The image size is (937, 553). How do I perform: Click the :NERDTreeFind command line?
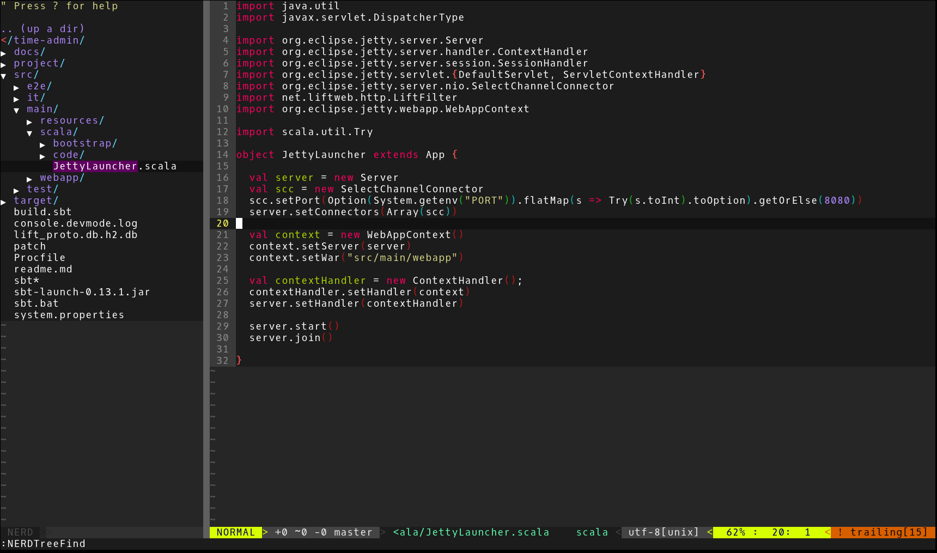pyautogui.click(x=44, y=544)
